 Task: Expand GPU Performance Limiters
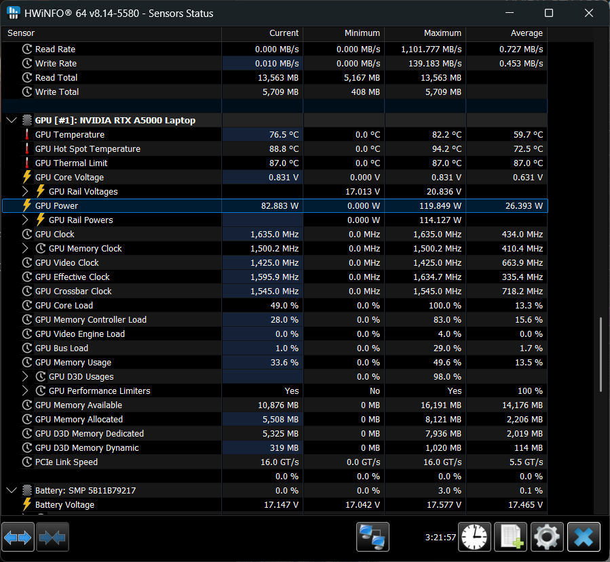[x=25, y=390]
